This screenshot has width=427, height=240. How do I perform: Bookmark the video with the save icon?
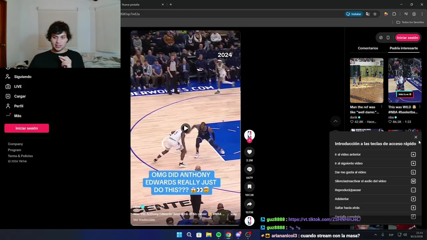(x=249, y=187)
